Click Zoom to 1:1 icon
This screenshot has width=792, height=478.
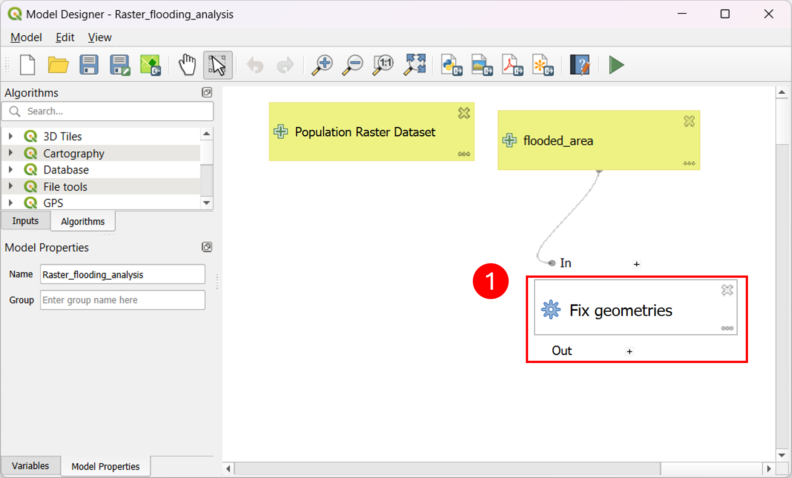[384, 65]
